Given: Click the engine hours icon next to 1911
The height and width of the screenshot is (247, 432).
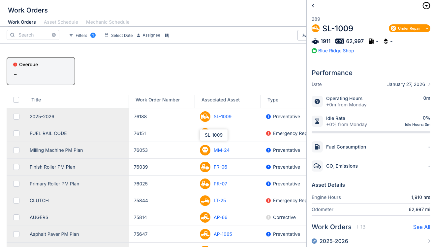Looking at the screenshot, I should click(x=315, y=41).
